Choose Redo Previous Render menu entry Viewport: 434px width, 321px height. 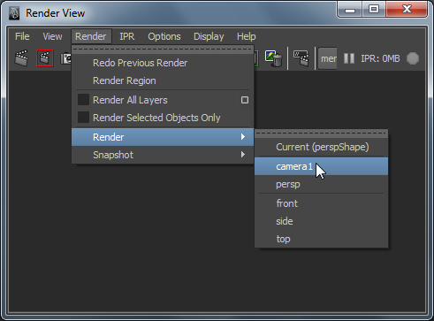(x=163, y=63)
